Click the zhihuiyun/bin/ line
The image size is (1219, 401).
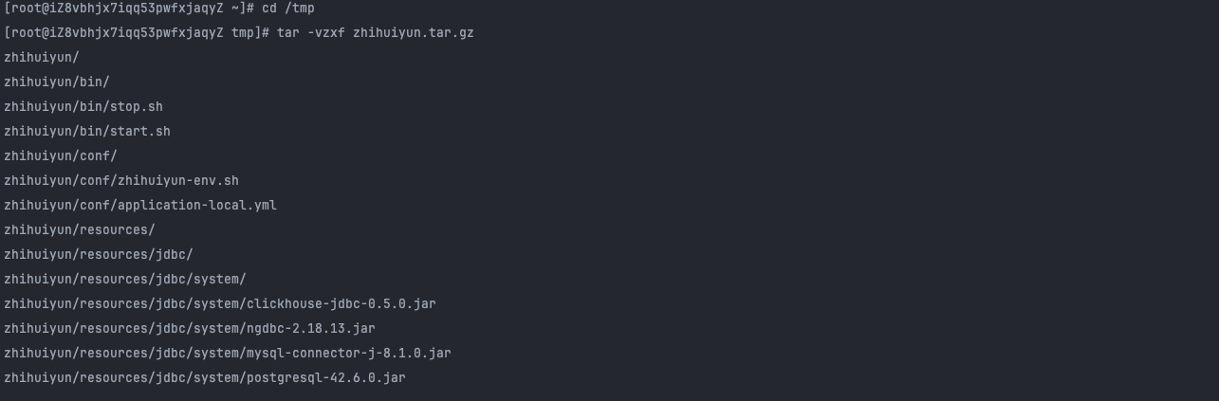point(57,82)
